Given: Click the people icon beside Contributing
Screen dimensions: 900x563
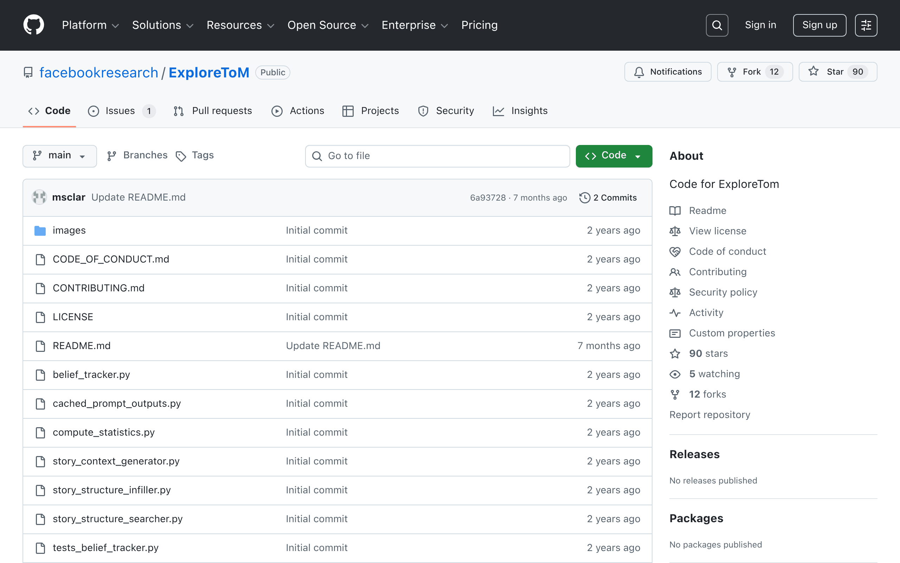Looking at the screenshot, I should [x=675, y=272].
